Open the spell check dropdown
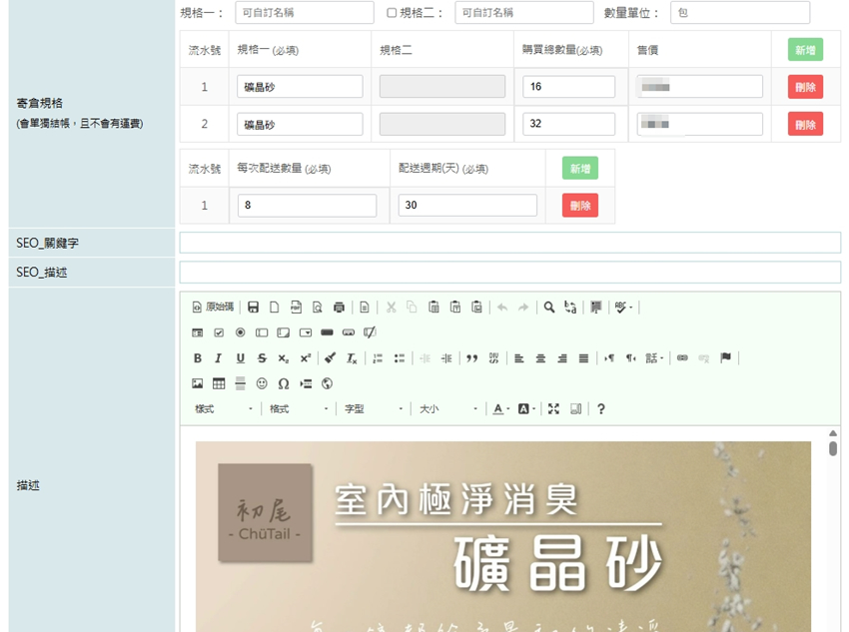 click(x=623, y=308)
